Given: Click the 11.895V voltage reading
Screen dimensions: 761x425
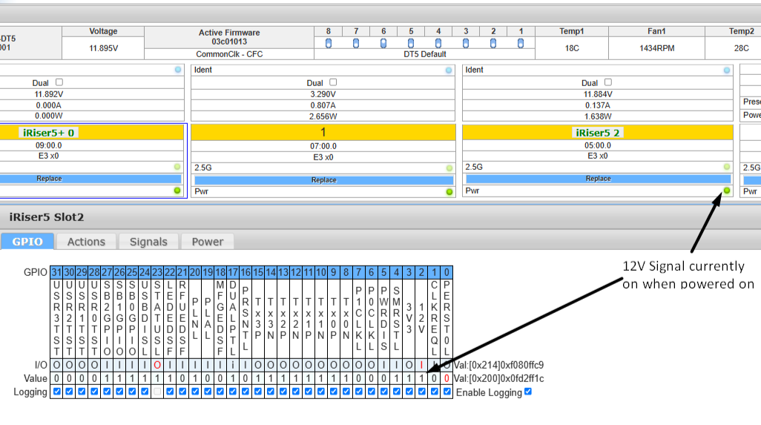Looking at the screenshot, I should 103,48.
